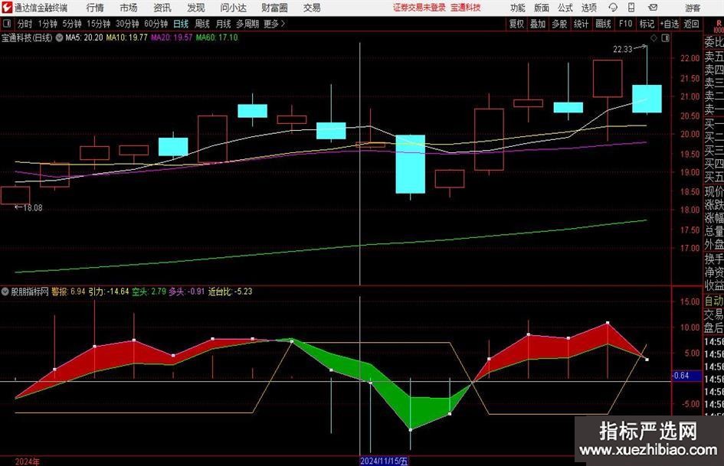Click the 多头: -0.91 indicator value

pyautogui.click(x=186, y=292)
